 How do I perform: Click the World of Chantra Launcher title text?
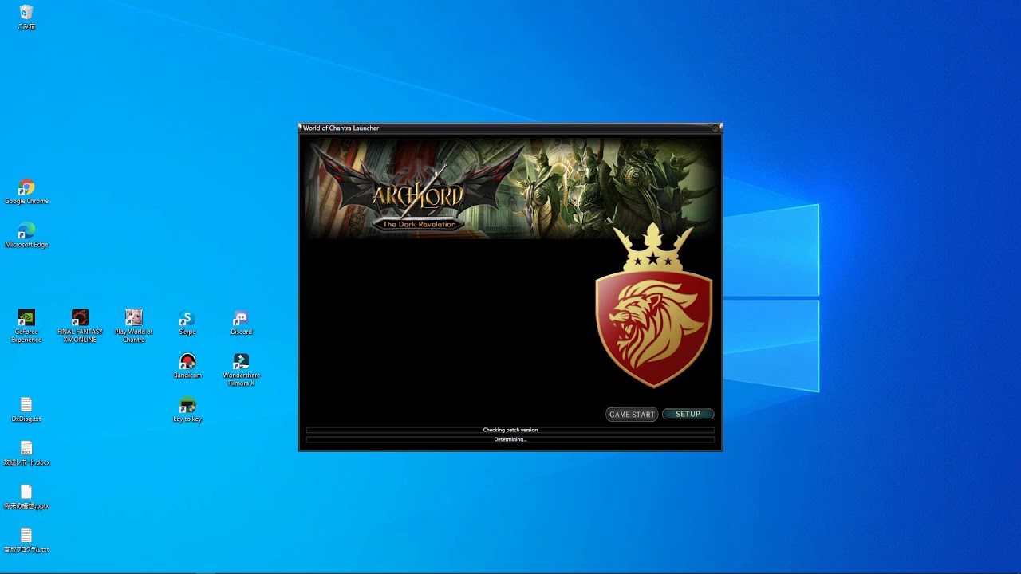pos(341,128)
